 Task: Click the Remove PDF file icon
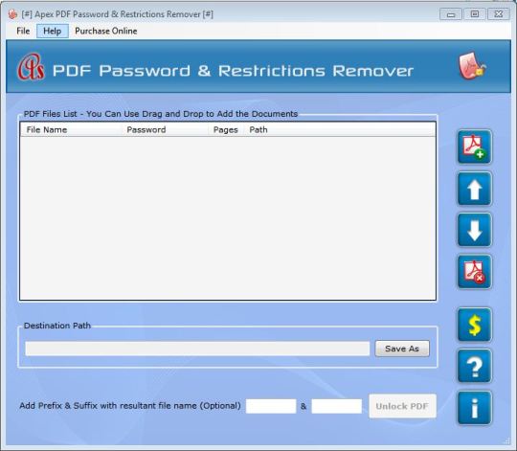point(474,272)
